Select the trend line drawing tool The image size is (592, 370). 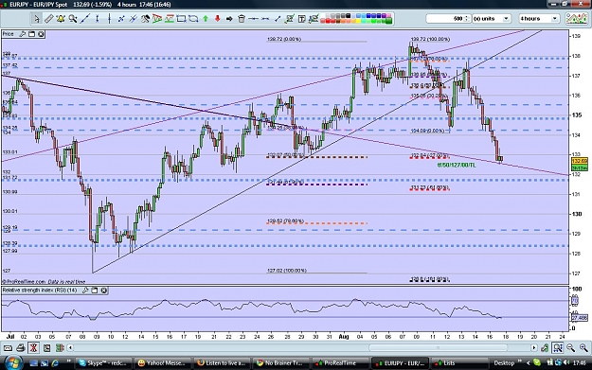[x=85, y=19]
